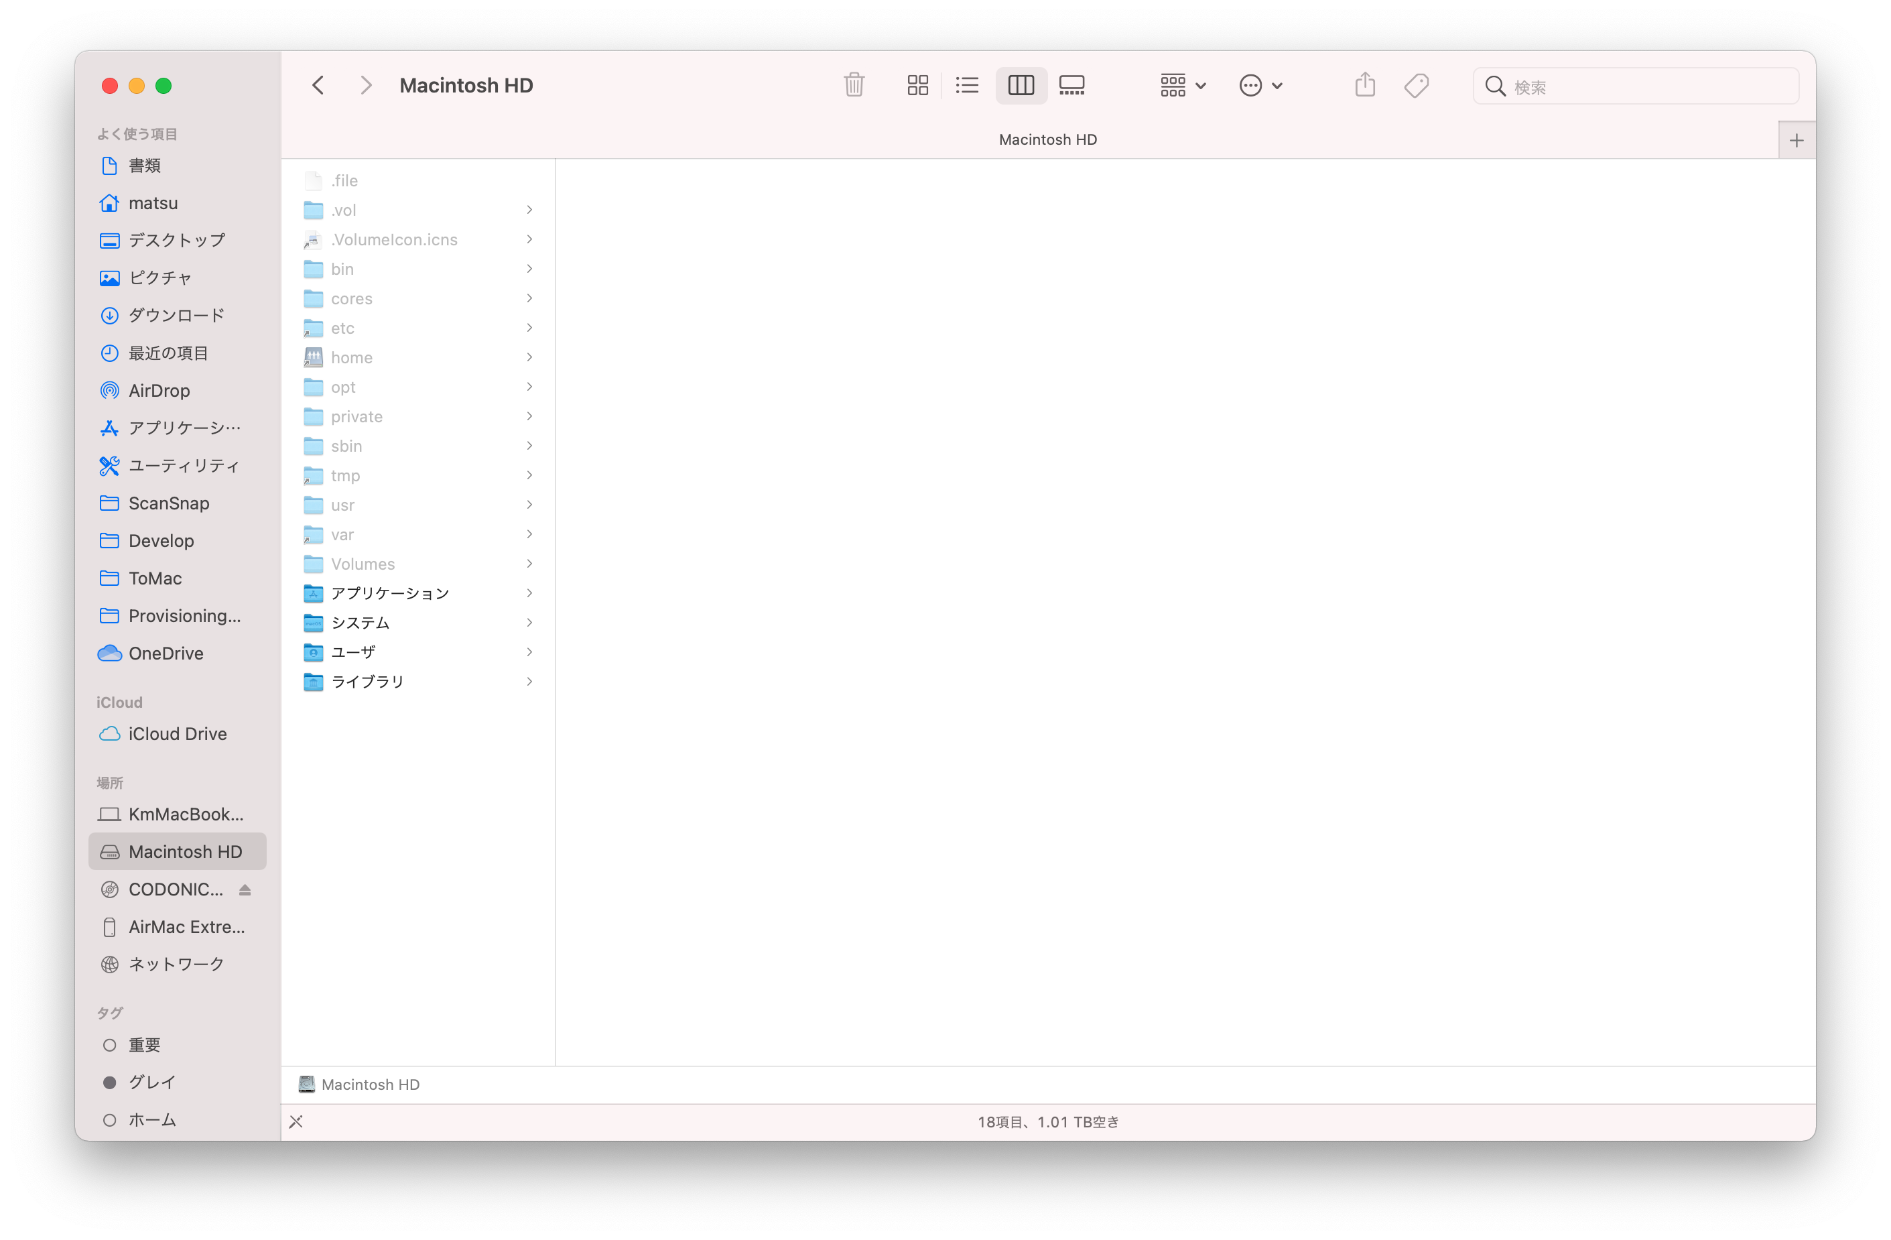Open matsu home folder in sidebar
1891x1240 pixels.
(x=177, y=202)
